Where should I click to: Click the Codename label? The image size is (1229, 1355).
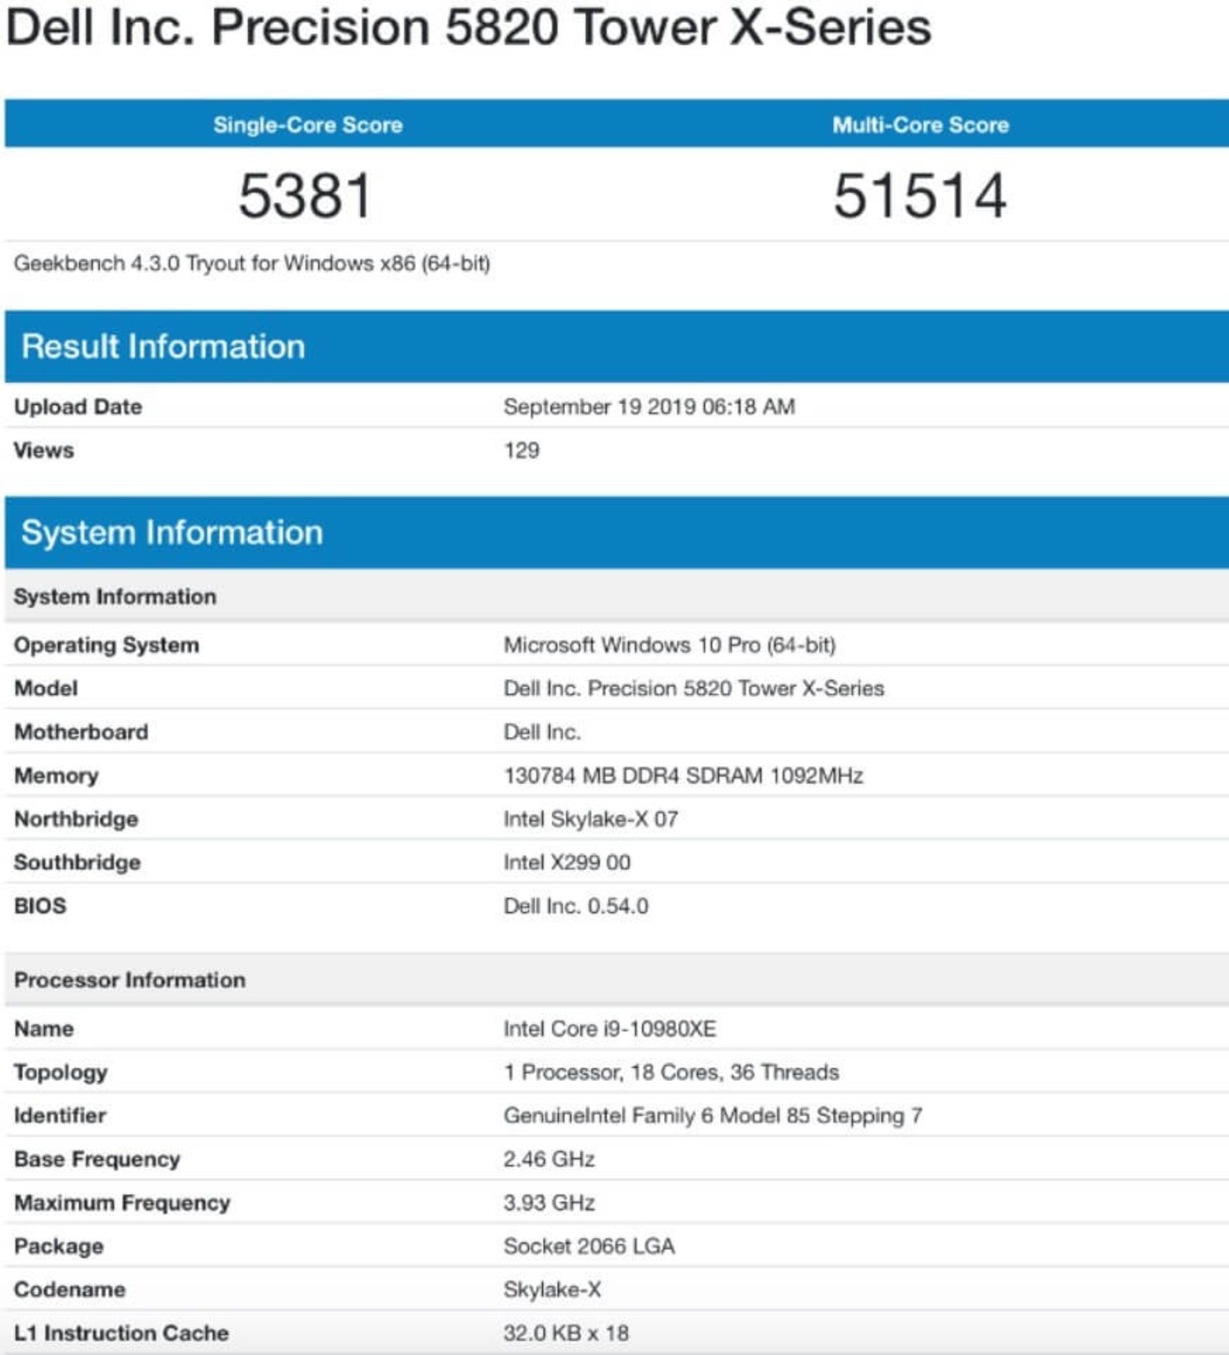(70, 1290)
